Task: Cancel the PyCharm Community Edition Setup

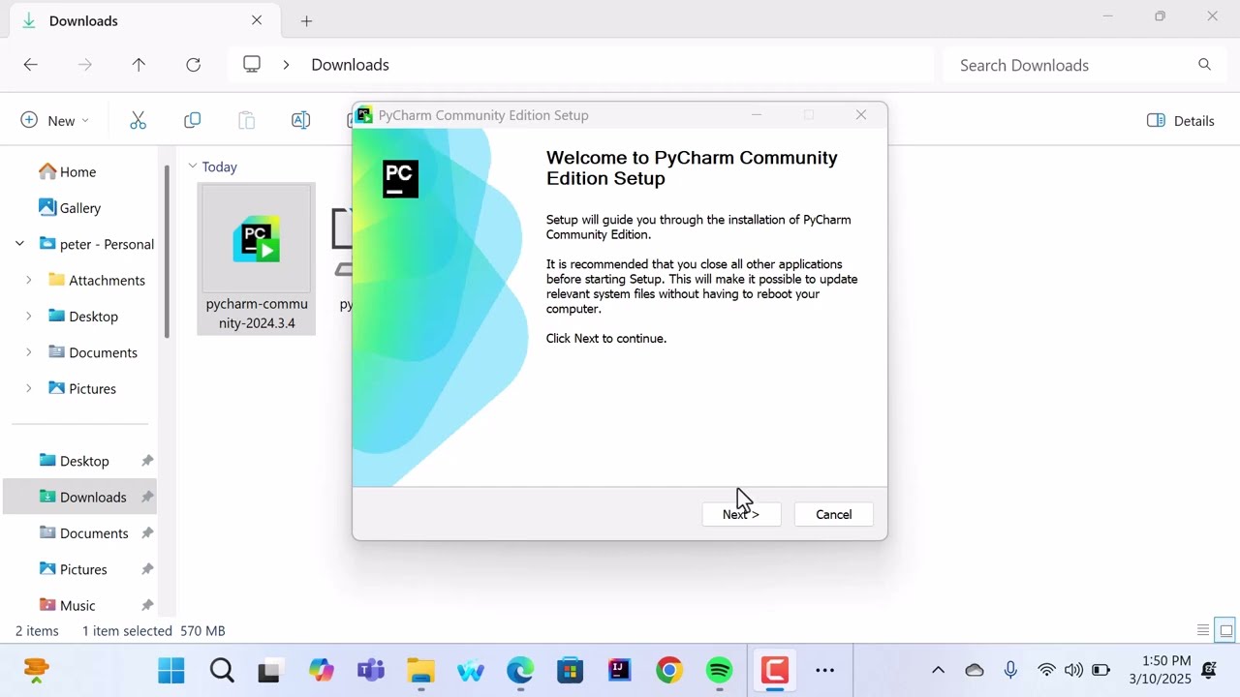Action: pyautogui.click(x=833, y=514)
